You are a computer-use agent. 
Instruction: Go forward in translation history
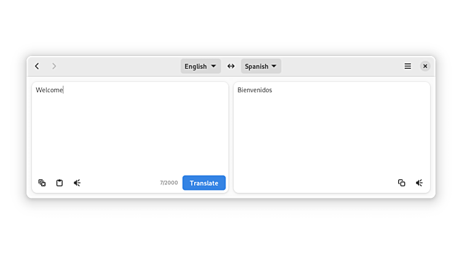[x=54, y=66]
